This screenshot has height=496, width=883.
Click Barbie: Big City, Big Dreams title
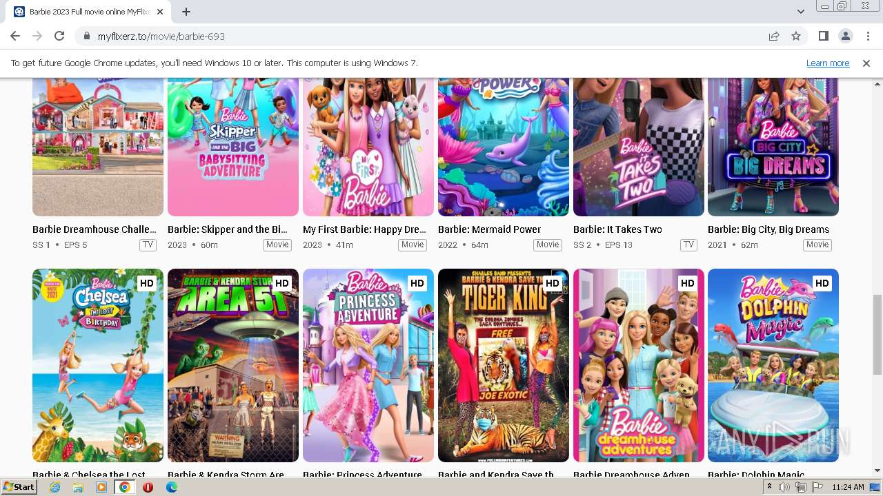[x=768, y=229]
